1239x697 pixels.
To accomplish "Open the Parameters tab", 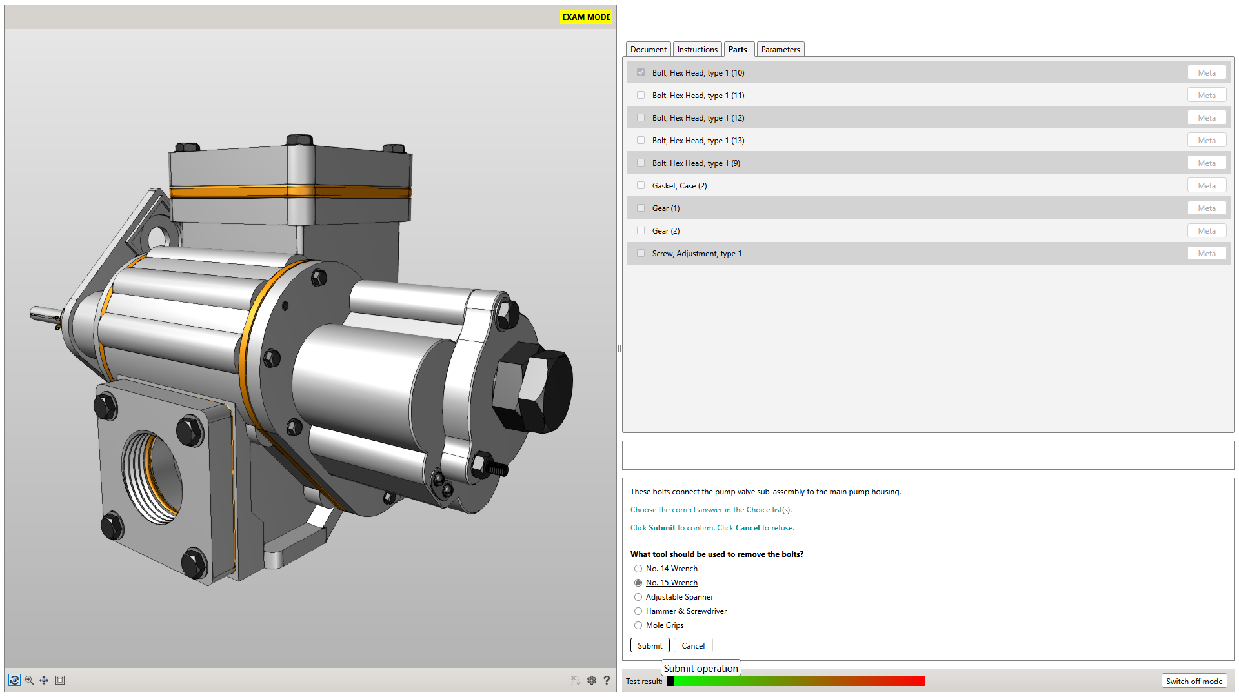I will (x=780, y=50).
